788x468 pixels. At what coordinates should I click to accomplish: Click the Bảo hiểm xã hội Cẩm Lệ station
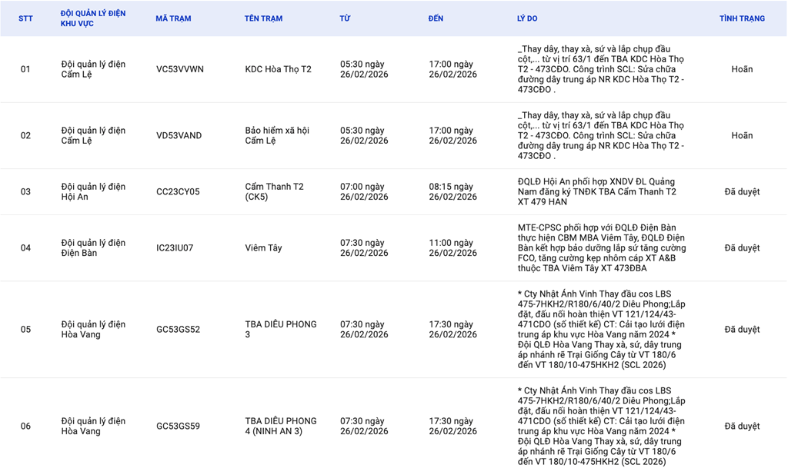pyautogui.click(x=277, y=135)
